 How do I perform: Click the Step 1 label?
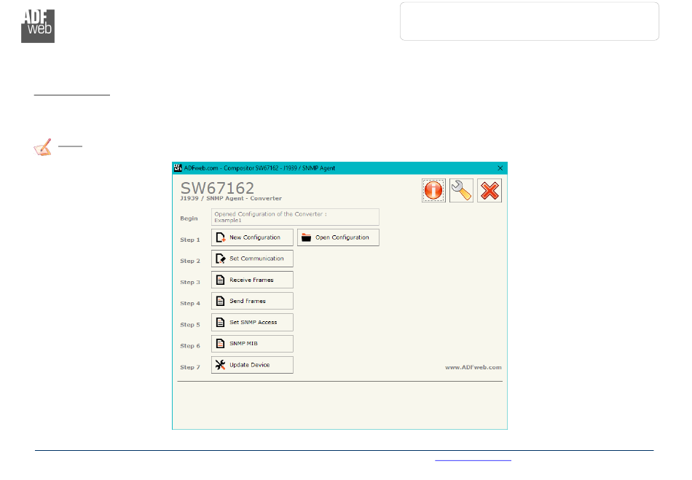(x=190, y=240)
